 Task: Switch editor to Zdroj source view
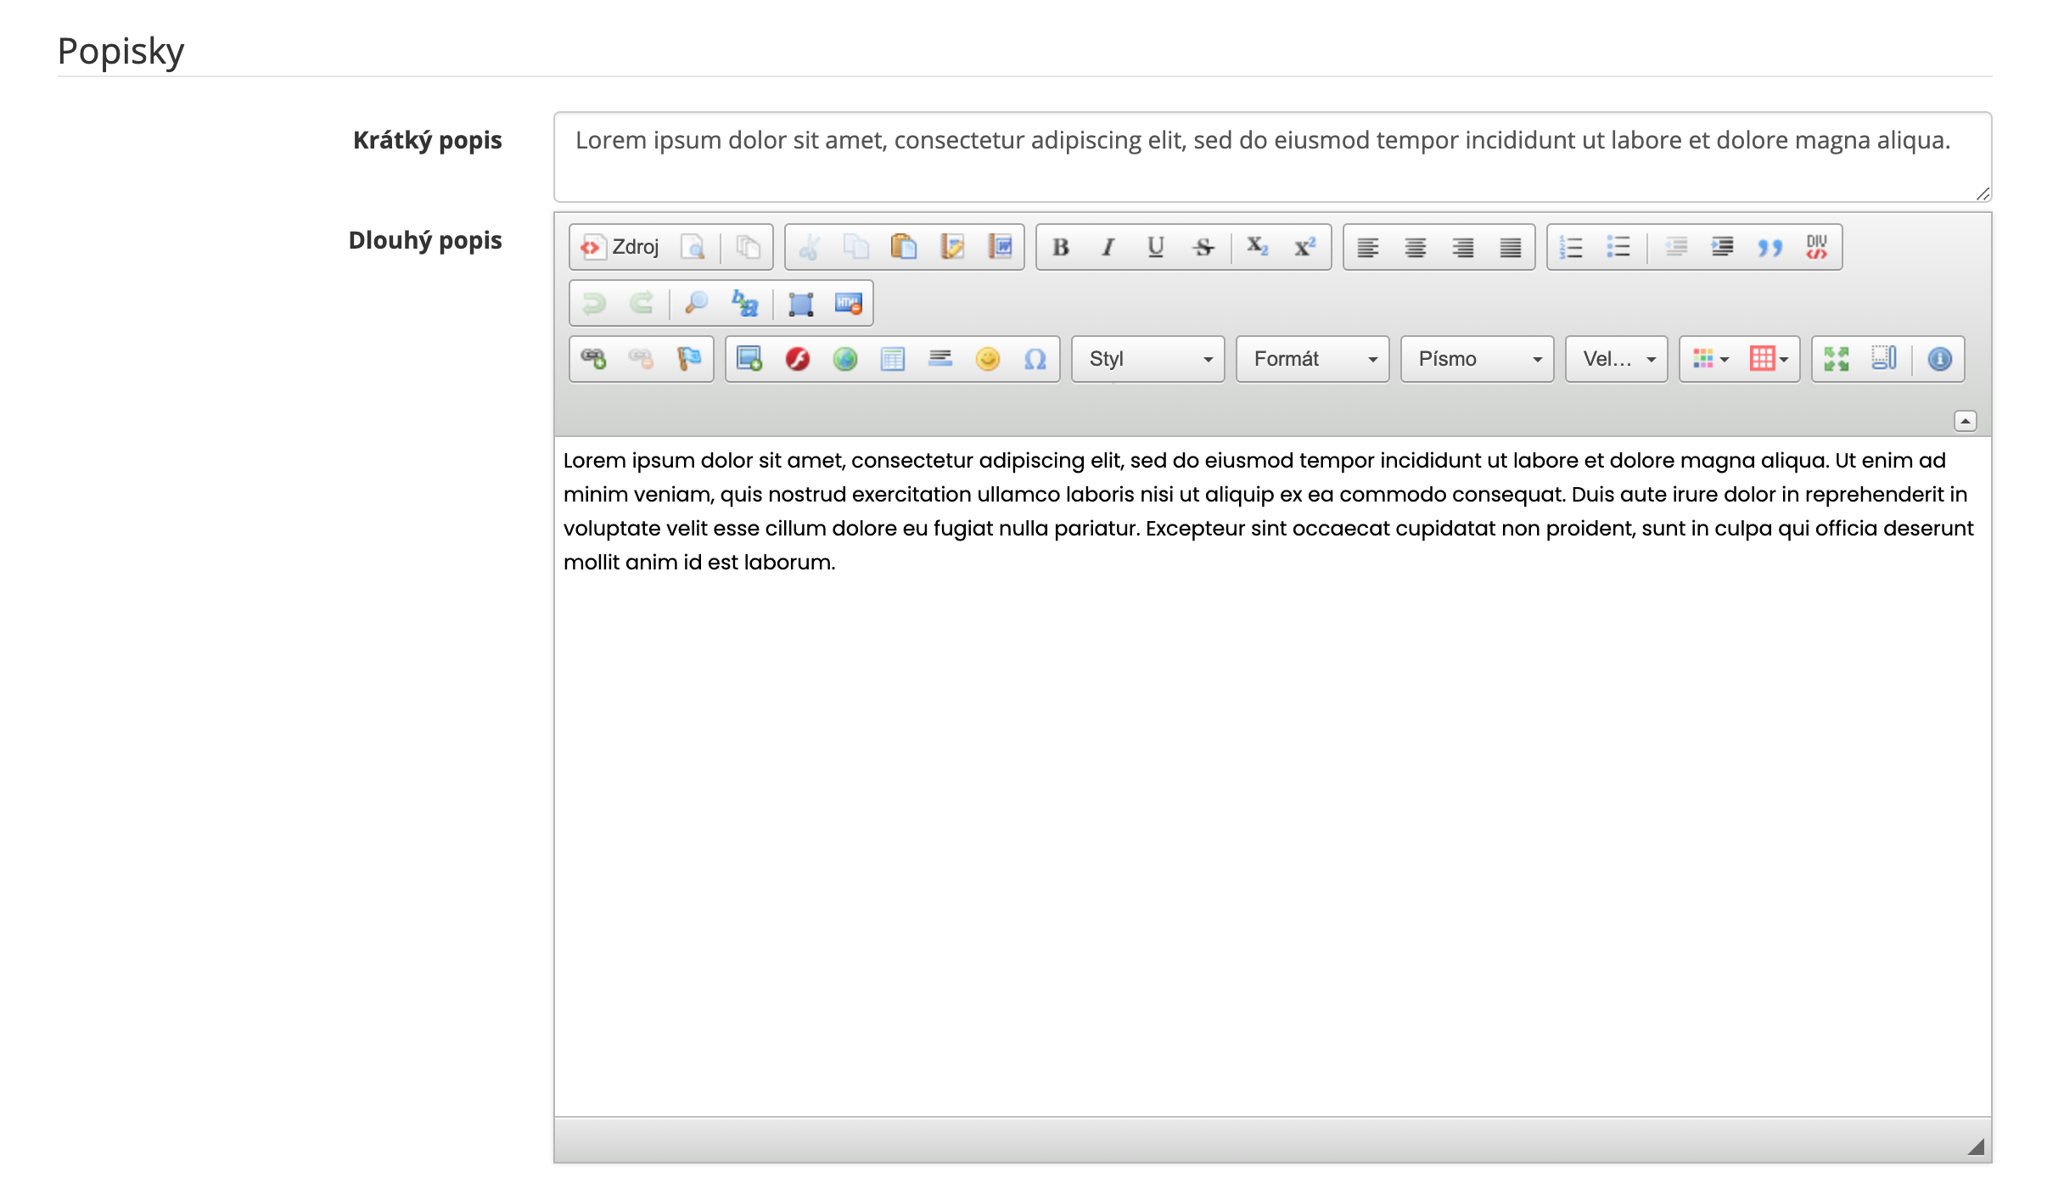click(x=620, y=247)
